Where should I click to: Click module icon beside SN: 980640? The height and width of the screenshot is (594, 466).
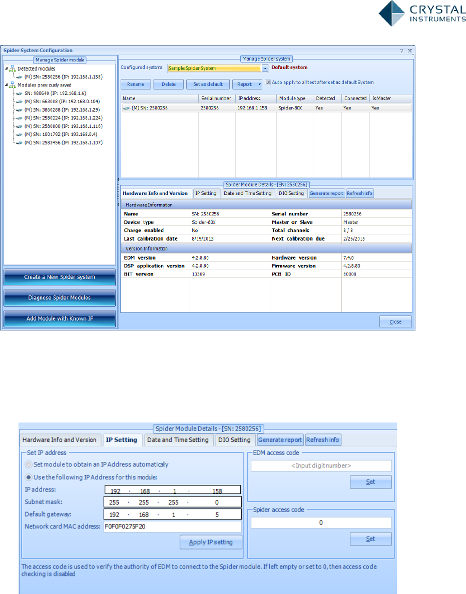(x=20, y=93)
